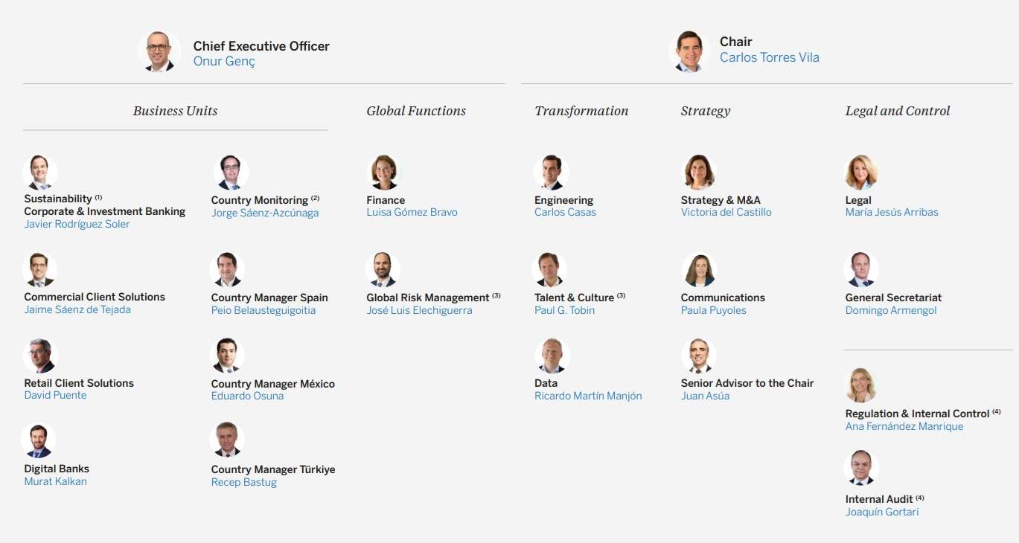Click Peio Belausteguigoitia name link

point(263,310)
